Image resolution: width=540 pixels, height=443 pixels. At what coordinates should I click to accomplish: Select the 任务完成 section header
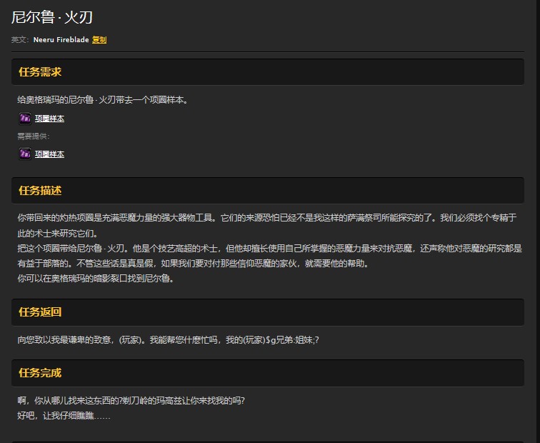(40, 373)
